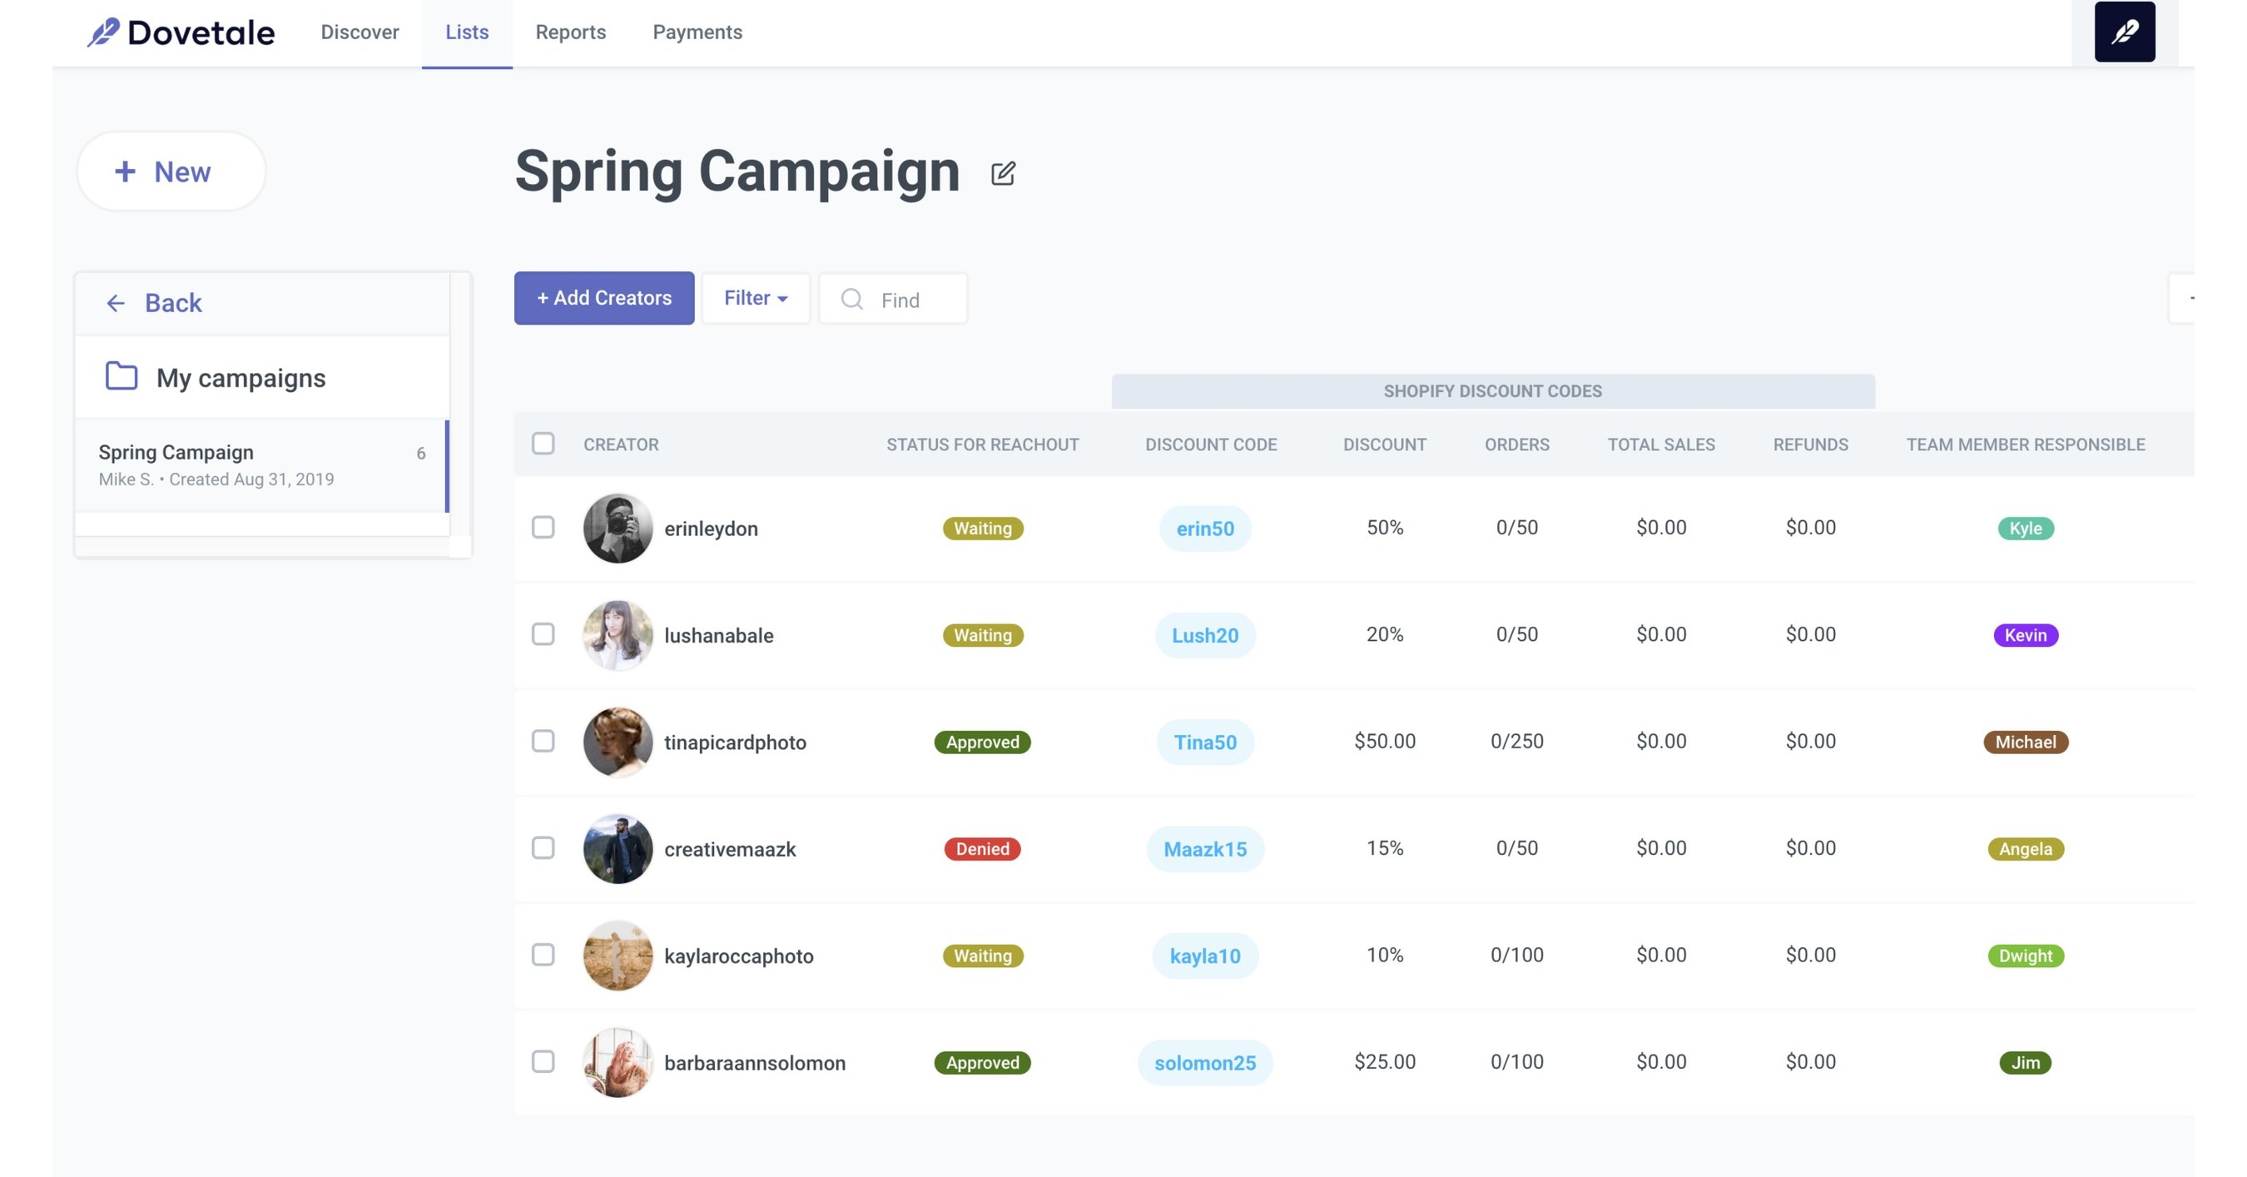Click the Add Creators button
The image size is (2247, 1177).
pyautogui.click(x=603, y=297)
